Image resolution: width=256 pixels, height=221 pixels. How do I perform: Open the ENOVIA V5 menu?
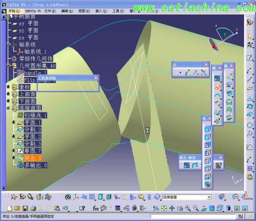pyautogui.click(x=33, y=11)
